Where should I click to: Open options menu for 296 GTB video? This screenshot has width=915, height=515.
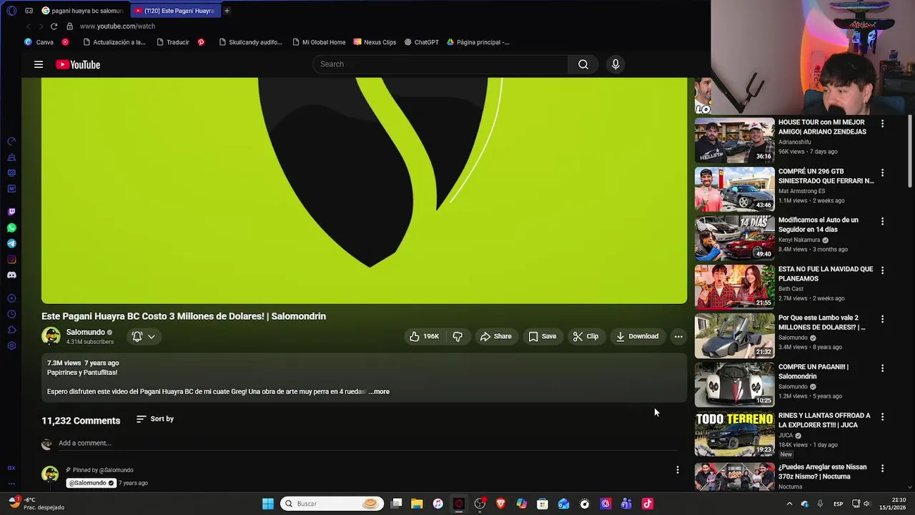882,172
